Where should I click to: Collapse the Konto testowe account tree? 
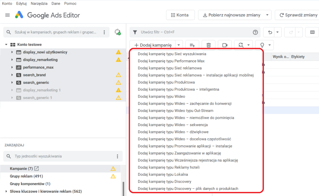click(6, 44)
